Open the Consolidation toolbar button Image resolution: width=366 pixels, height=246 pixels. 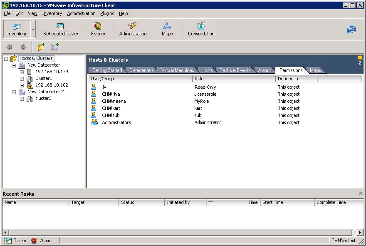click(201, 29)
